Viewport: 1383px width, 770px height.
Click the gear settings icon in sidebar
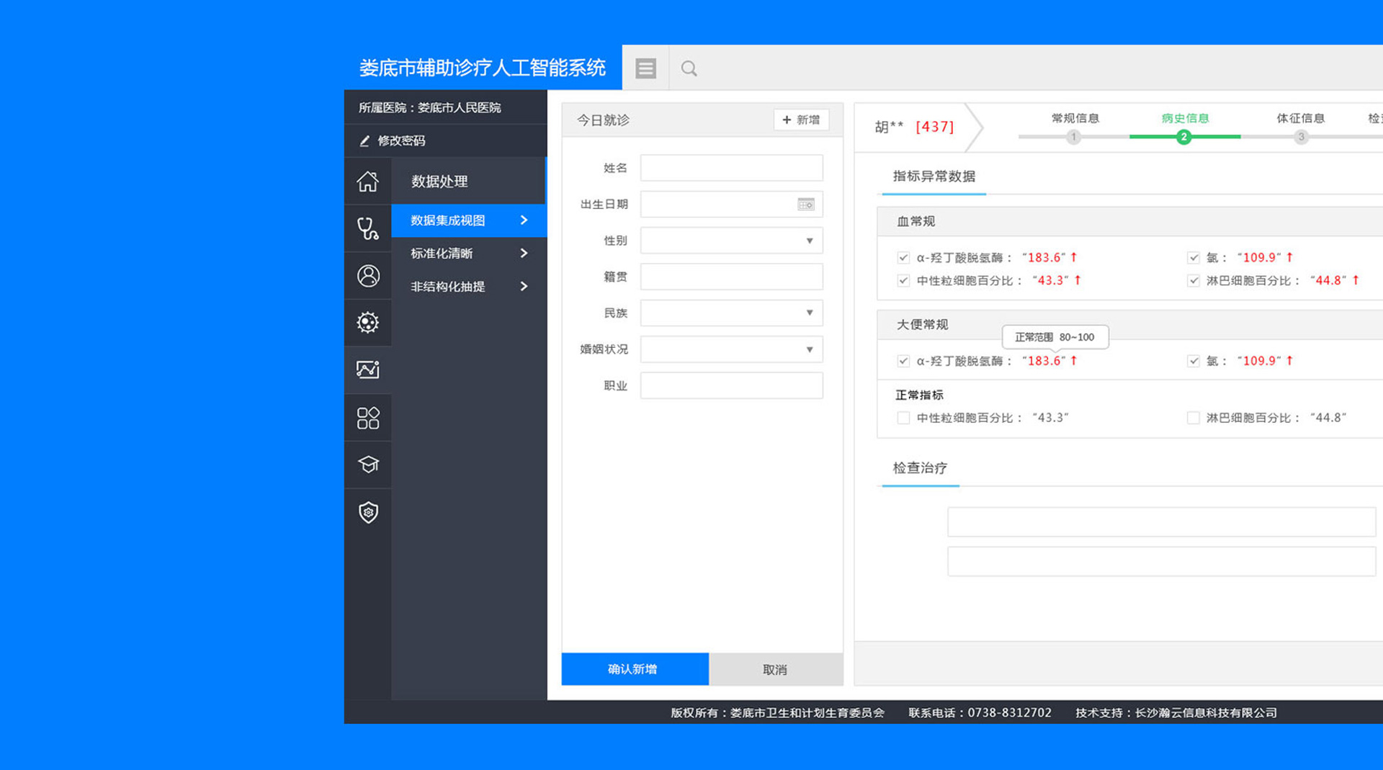pos(368,322)
